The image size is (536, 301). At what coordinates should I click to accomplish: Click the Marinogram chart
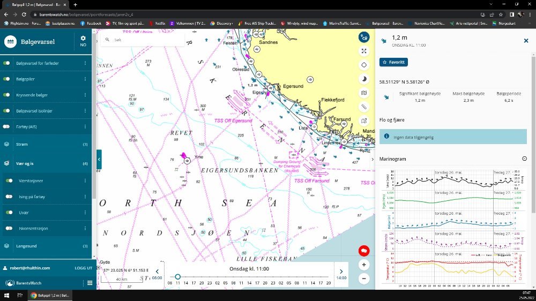click(x=452, y=228)
